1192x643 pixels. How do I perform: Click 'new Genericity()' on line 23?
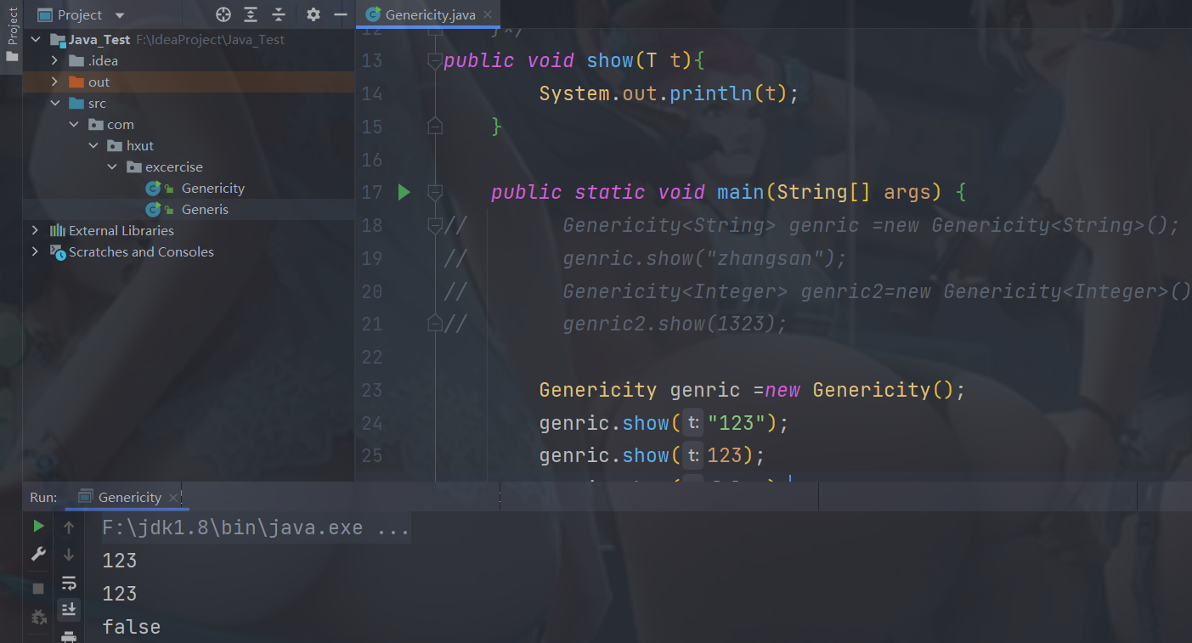click(x=859, y=390)
